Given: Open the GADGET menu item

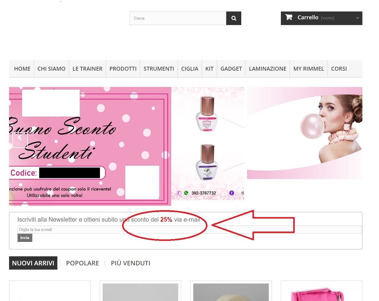Looking at the screenshot, I should tap(231, 69).
